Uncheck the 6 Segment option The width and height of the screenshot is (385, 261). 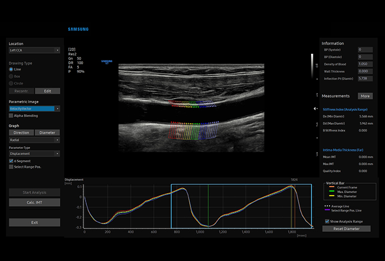coord(11,161)
